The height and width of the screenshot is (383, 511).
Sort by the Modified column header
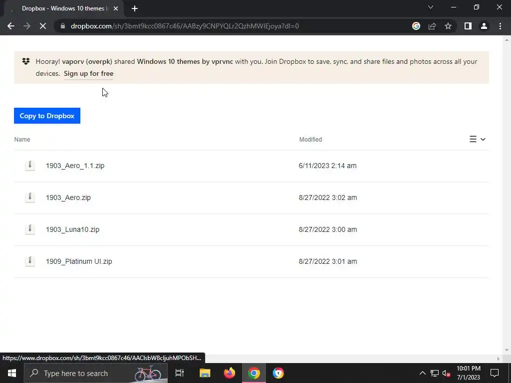coord(310,140)
